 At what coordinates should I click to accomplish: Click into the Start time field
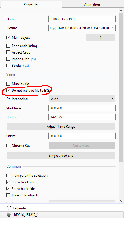(82, 108)
